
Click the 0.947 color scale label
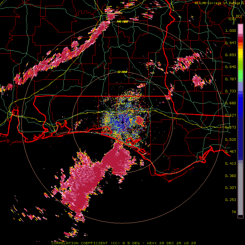[x=231, y=43]
